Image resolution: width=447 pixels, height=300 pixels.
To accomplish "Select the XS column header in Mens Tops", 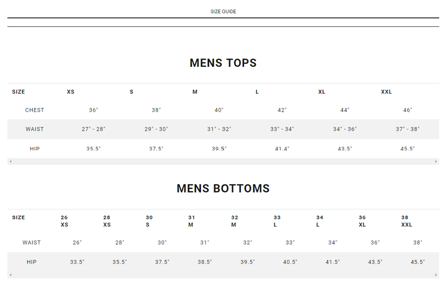I will (70, 92).
